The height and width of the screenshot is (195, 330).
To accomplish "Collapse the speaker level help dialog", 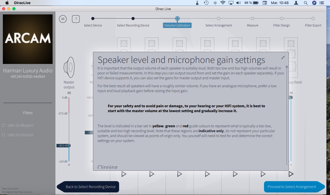I will 283,58.
